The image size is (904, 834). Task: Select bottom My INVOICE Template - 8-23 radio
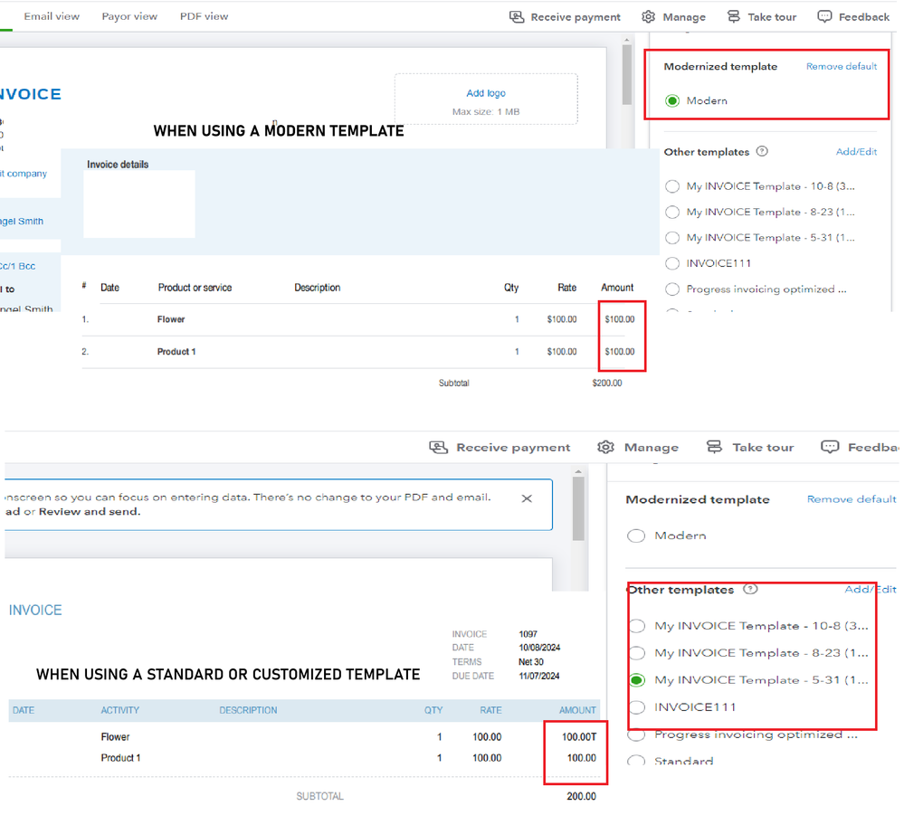pyautogui.click(x=637, y=653)
